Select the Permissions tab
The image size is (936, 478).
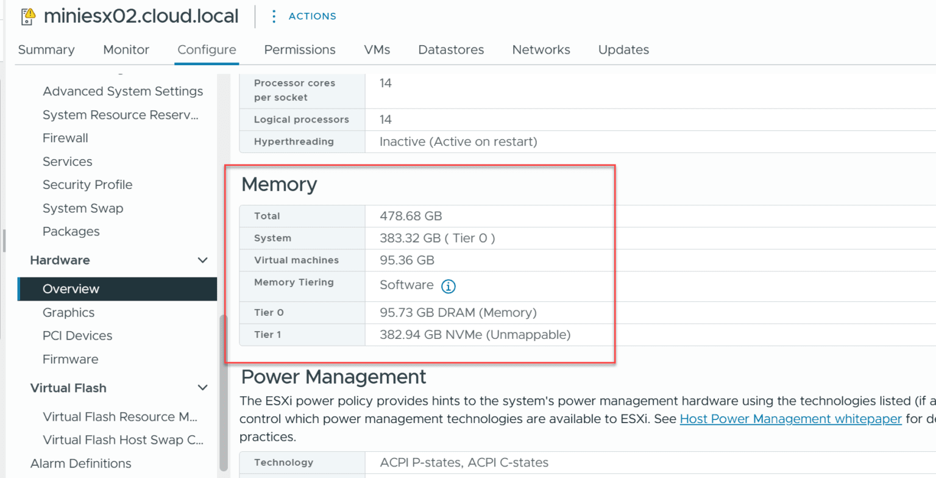(299, 49)
